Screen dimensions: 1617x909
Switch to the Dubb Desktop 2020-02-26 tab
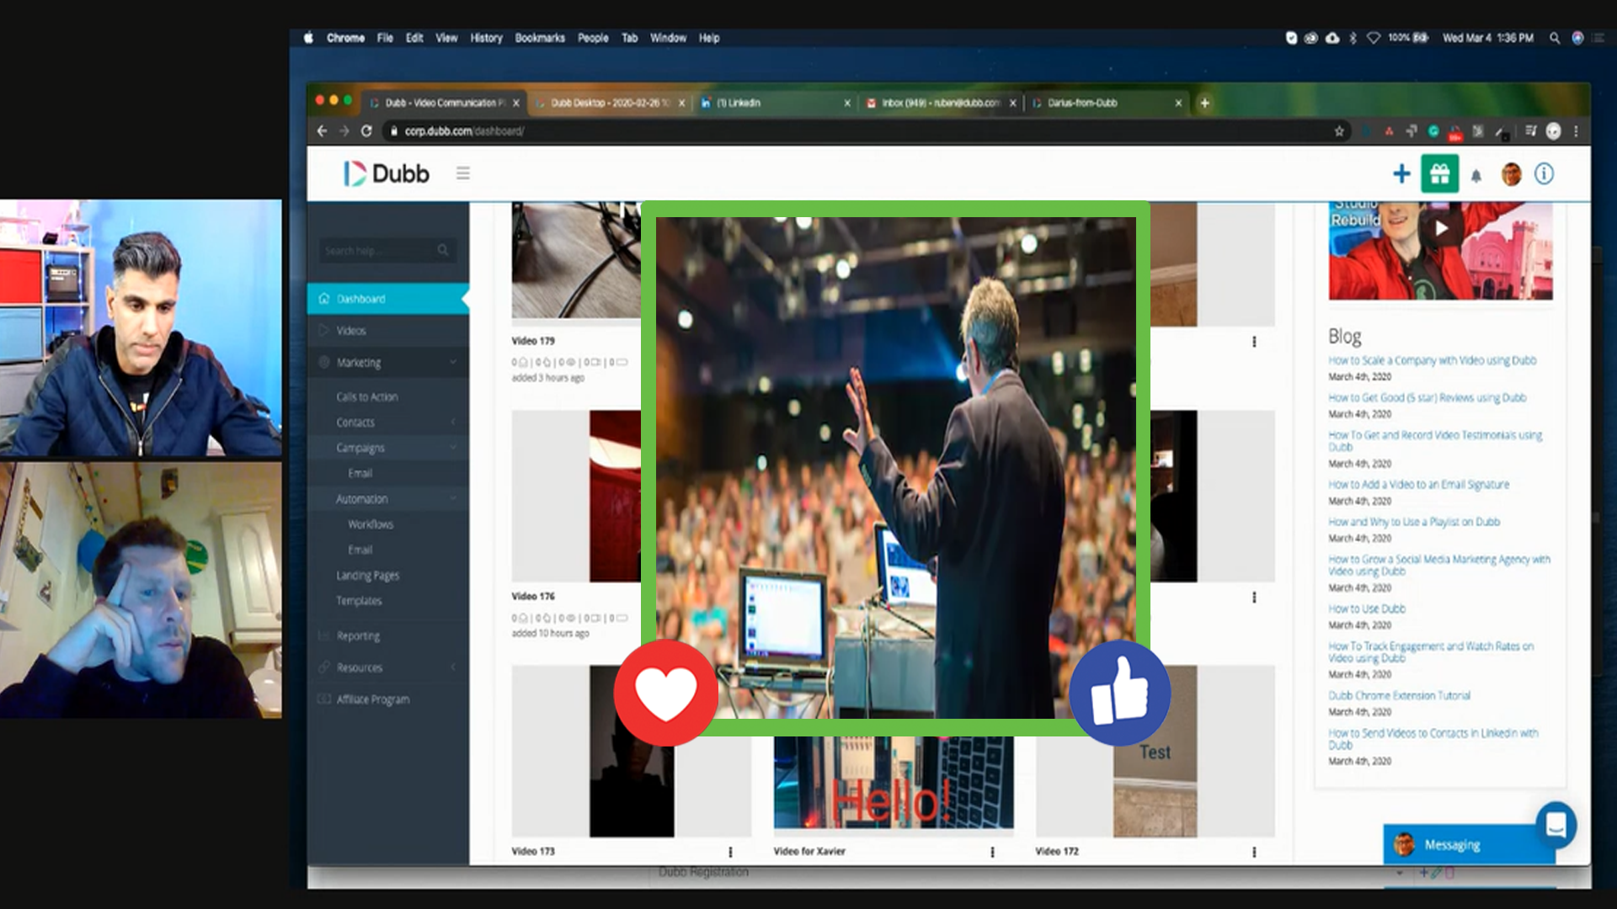610,103
